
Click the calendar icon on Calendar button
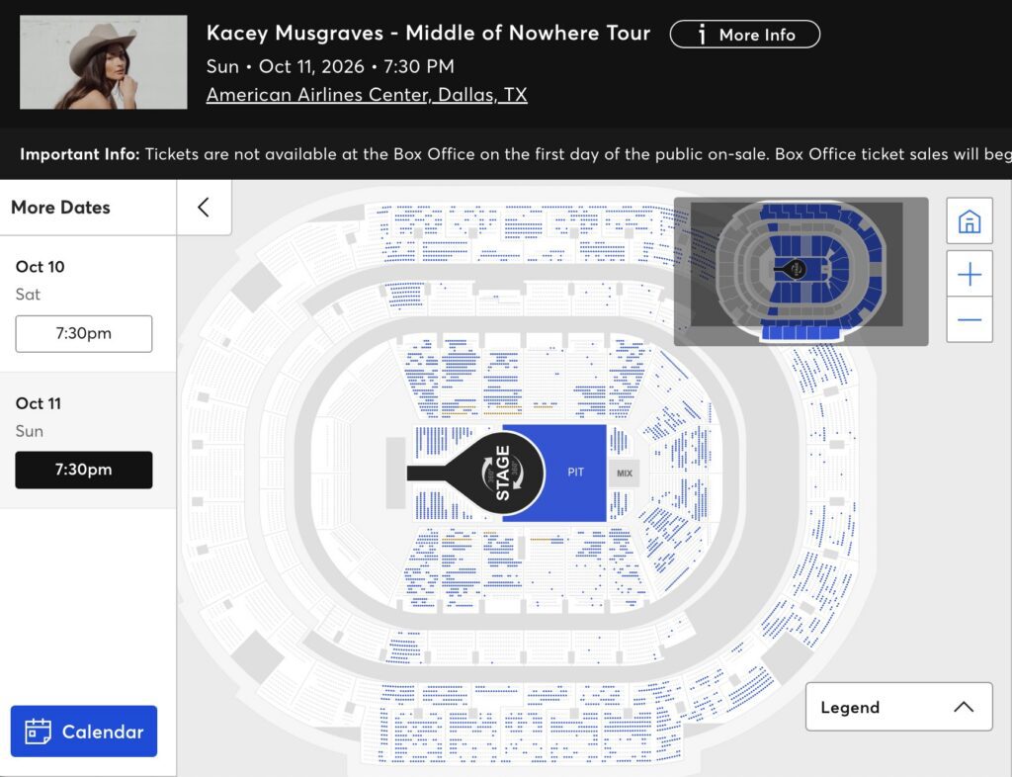pyautogui.click(x=38, y=732)
